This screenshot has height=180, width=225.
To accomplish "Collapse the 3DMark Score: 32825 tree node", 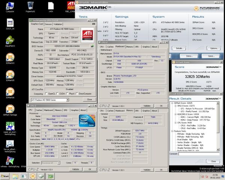I will click(x=172, y=103).
